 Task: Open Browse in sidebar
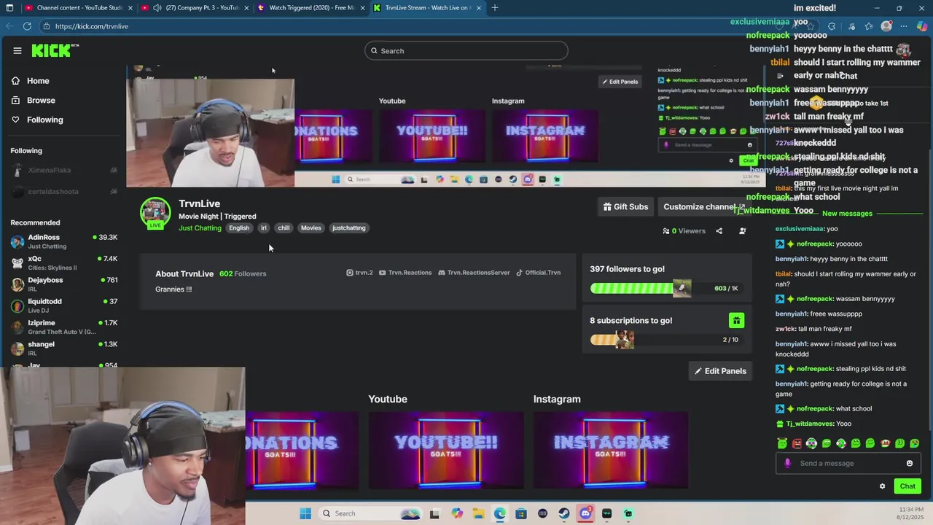pyautogui.click(x=41, y=100)
